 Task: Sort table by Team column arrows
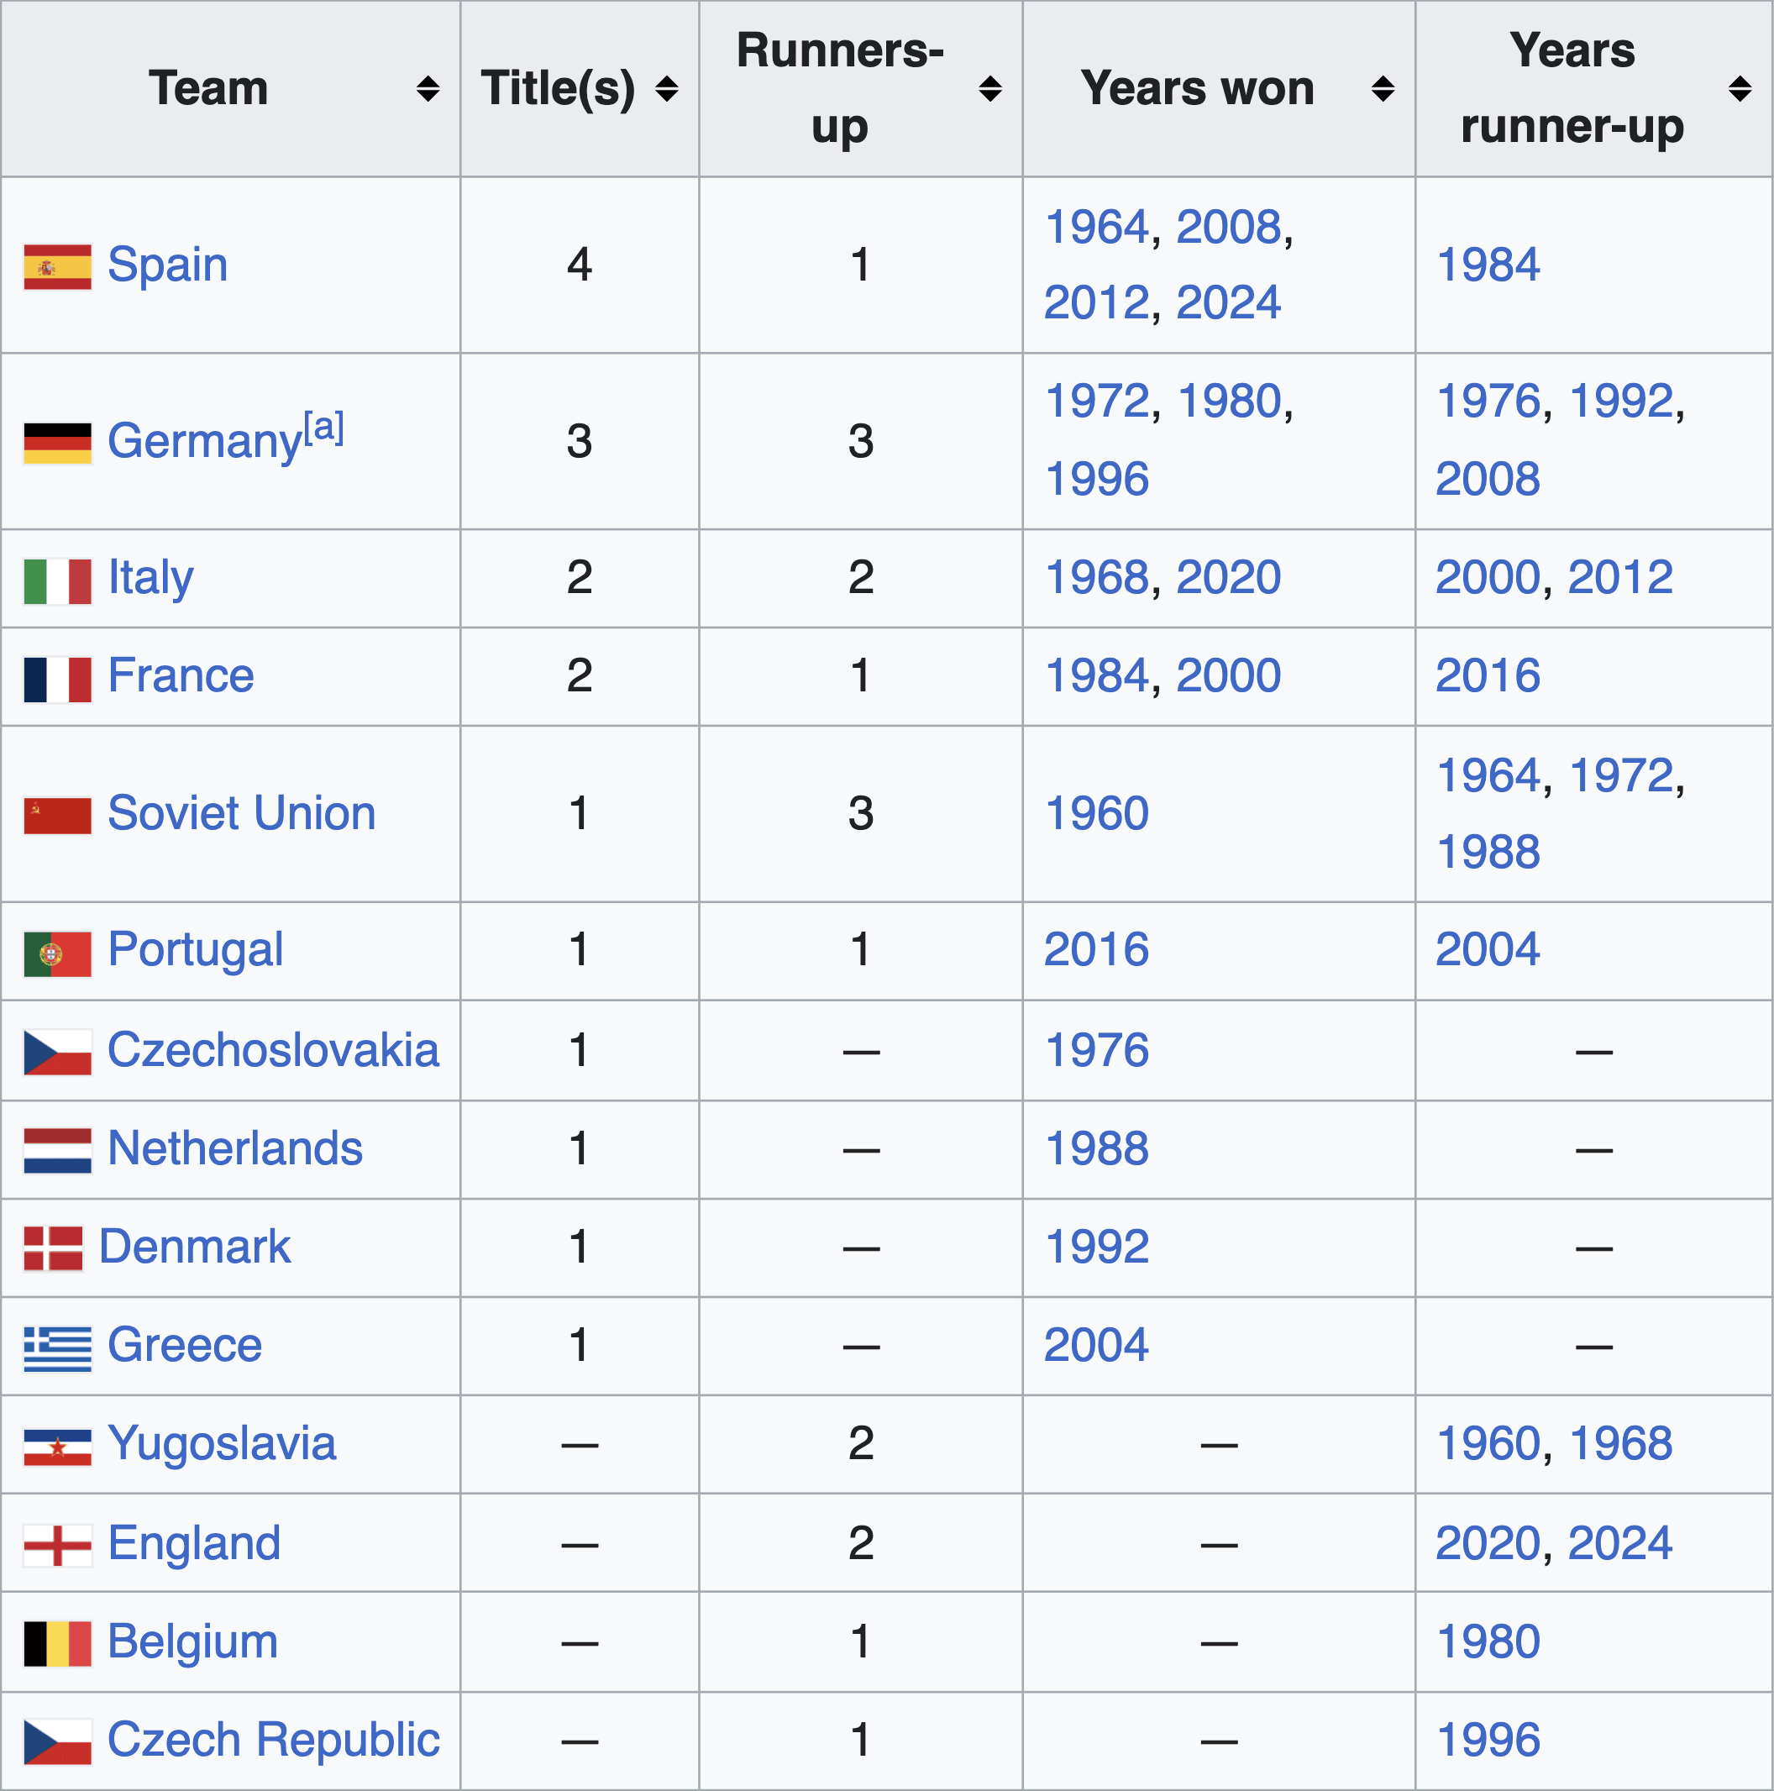[428, 89]
